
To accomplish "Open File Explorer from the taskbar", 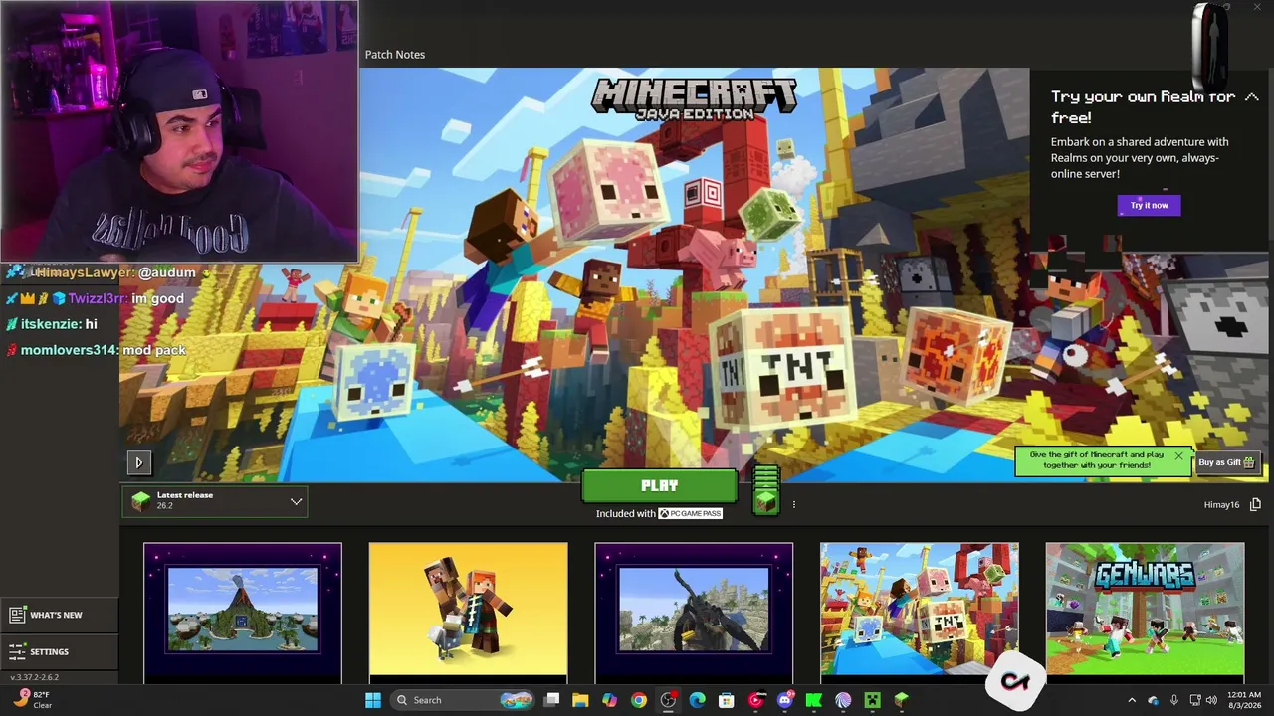I will [x=580, y=700].
